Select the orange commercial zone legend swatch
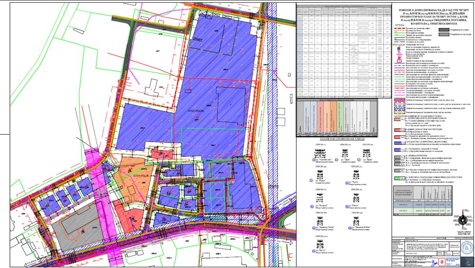475x268 pixels. [398, 120]
